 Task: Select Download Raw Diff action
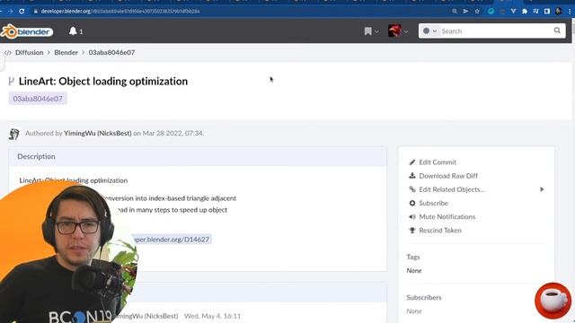click(448, 176)
